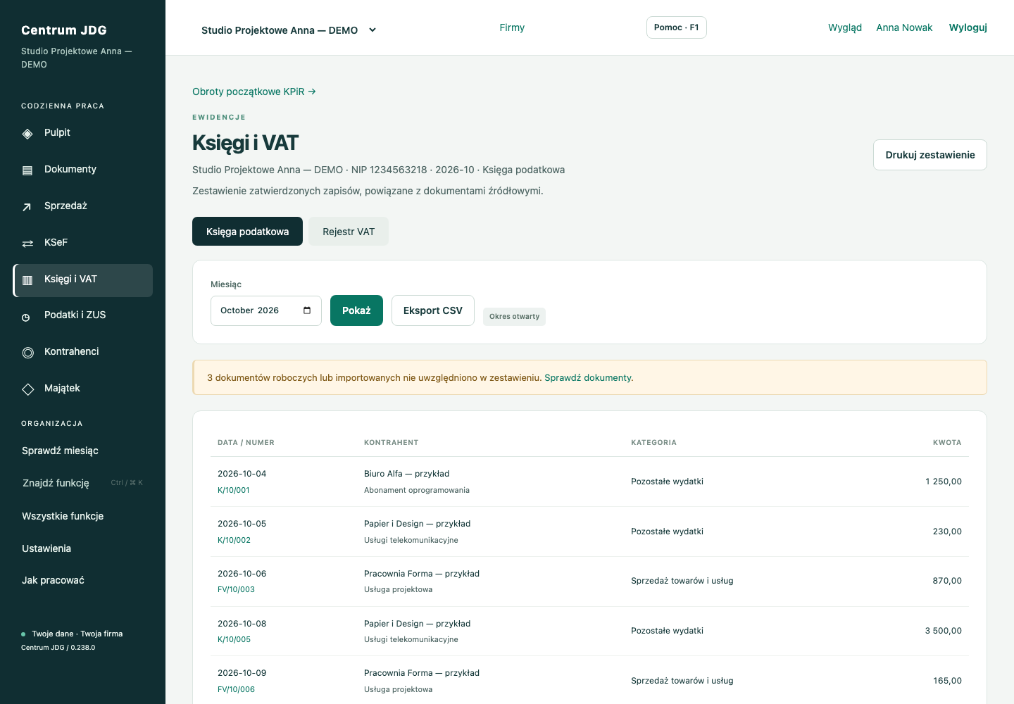Screen dimensions: 1014x704
Task: Click the Okres otwarty status badge
Action: pyautogui.click(x=514, y=317)
